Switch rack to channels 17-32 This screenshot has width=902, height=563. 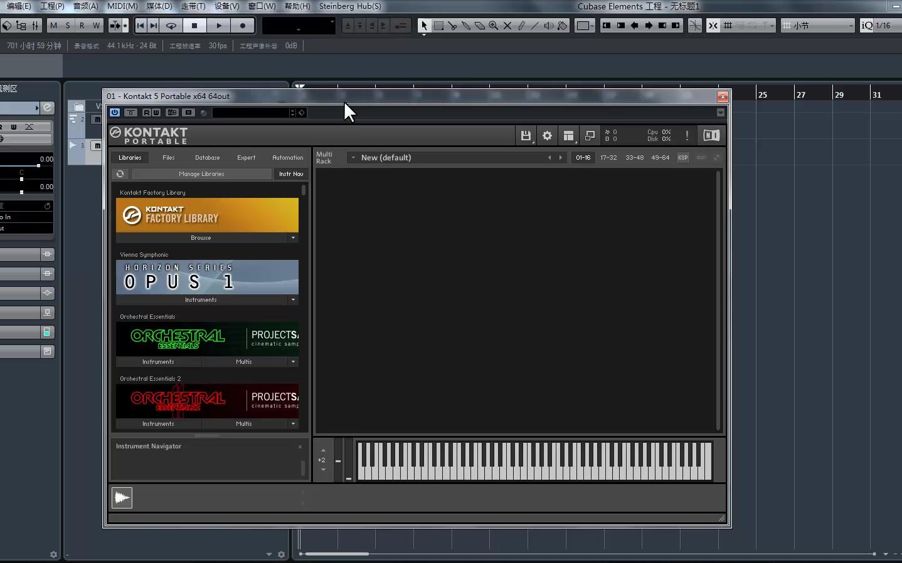coord(608,158)
